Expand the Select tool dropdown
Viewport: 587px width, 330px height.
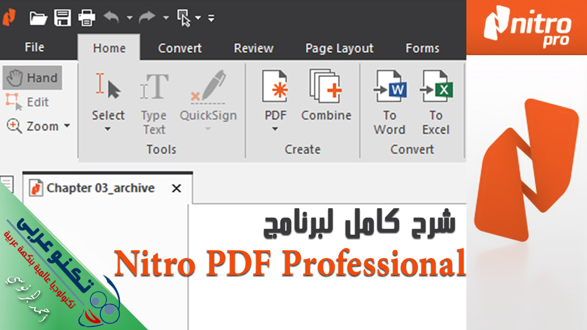click(108, 129)
